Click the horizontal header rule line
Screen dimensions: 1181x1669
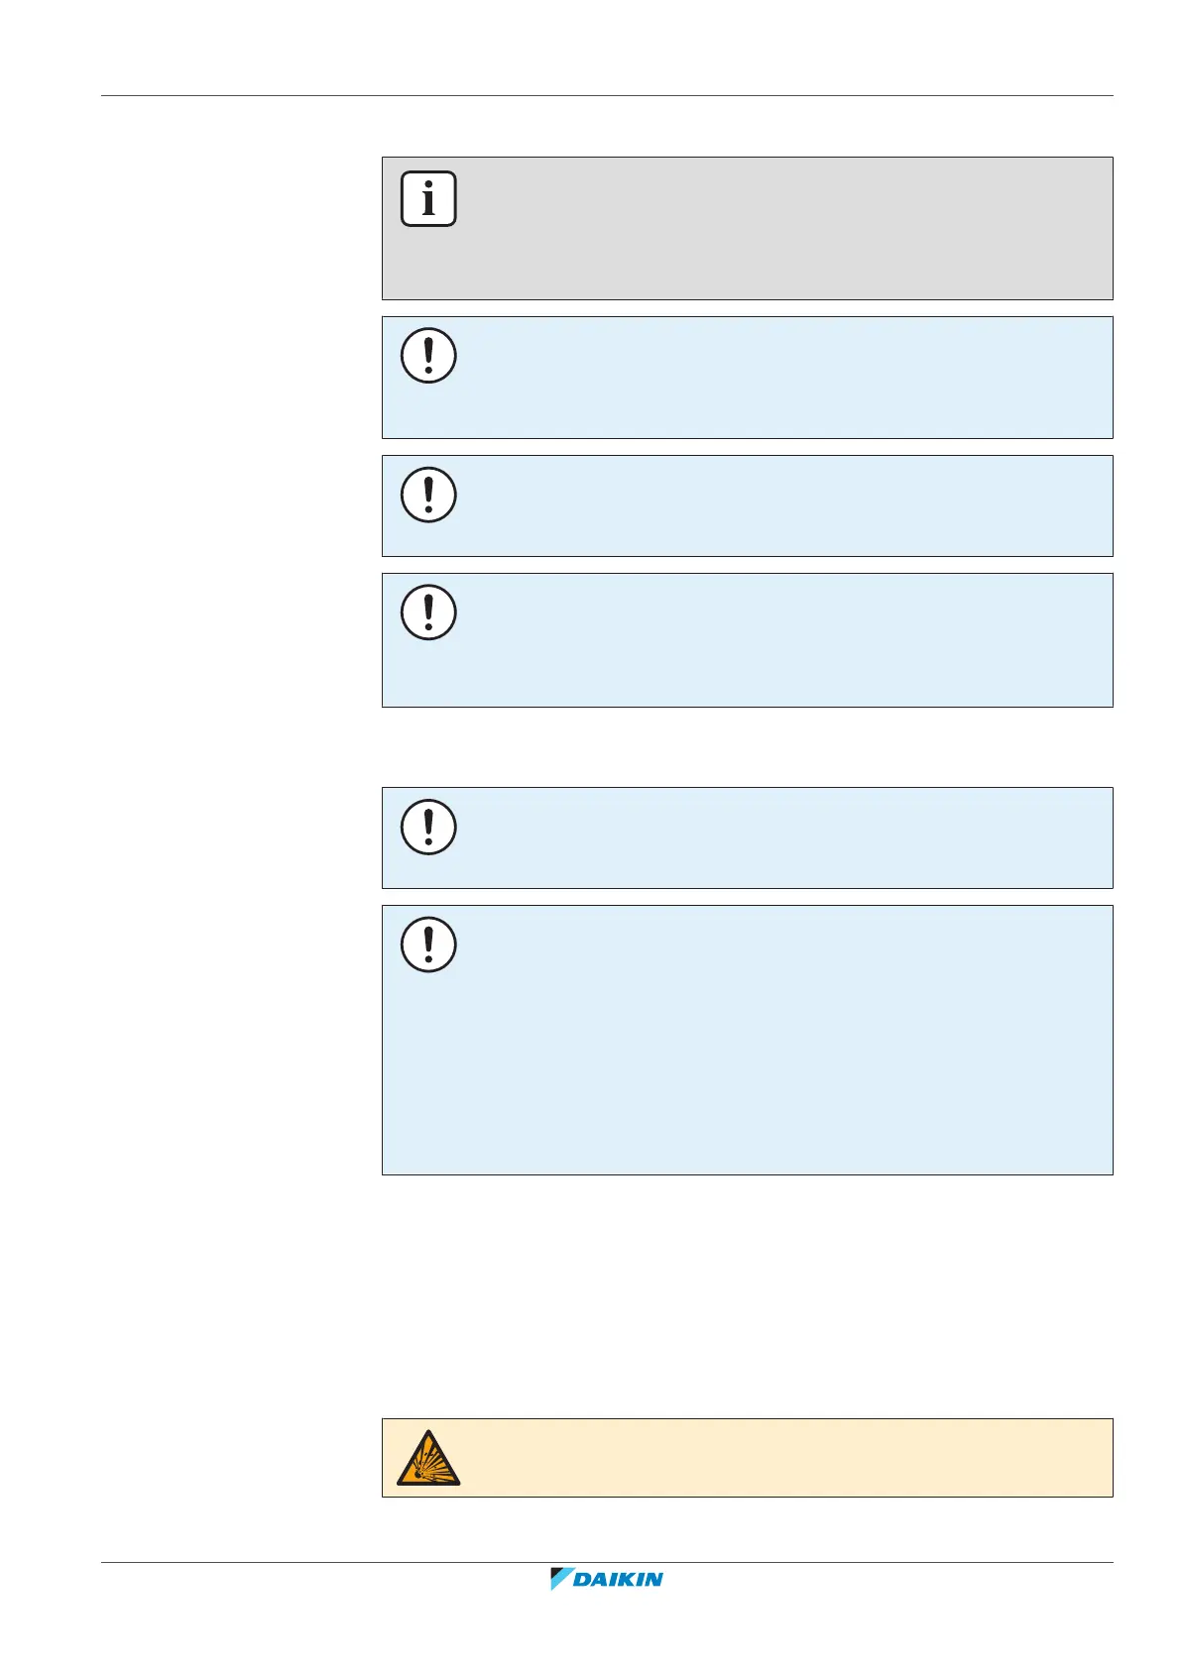607,96
